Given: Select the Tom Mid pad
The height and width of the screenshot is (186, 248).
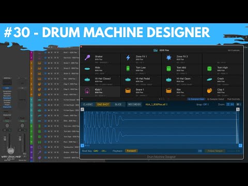Looking at the screenshot, I should (182, 70).
